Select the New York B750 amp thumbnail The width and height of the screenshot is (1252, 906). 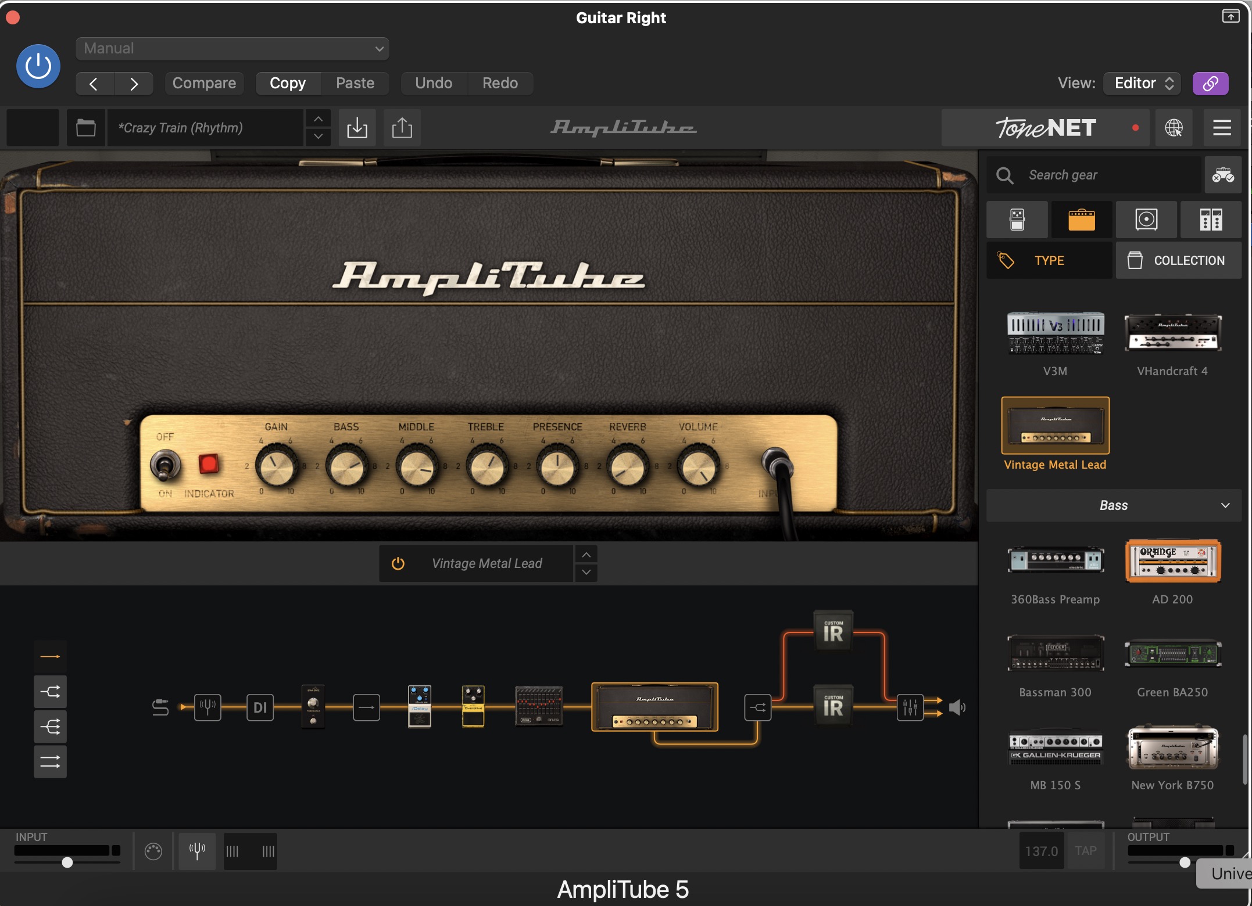[x=1172, y=746]
